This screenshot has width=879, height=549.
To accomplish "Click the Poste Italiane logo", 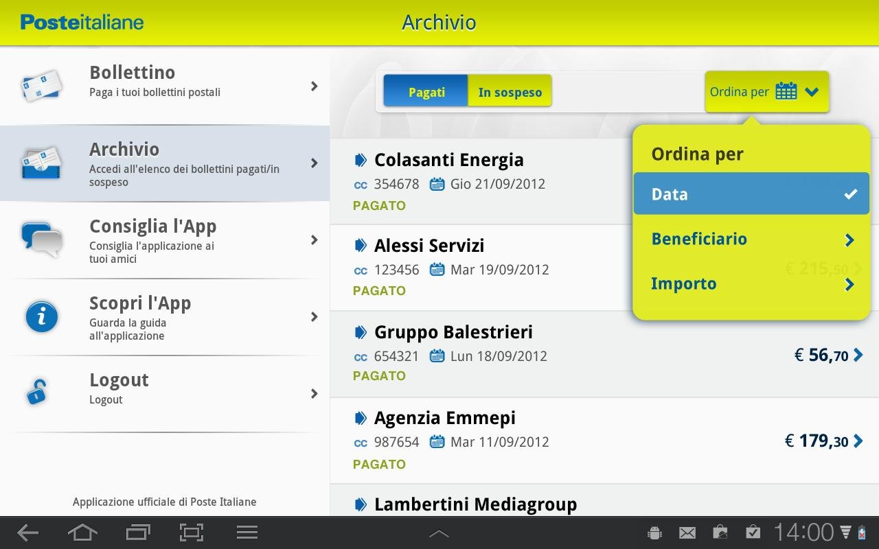I will click(x=82, y=23).
